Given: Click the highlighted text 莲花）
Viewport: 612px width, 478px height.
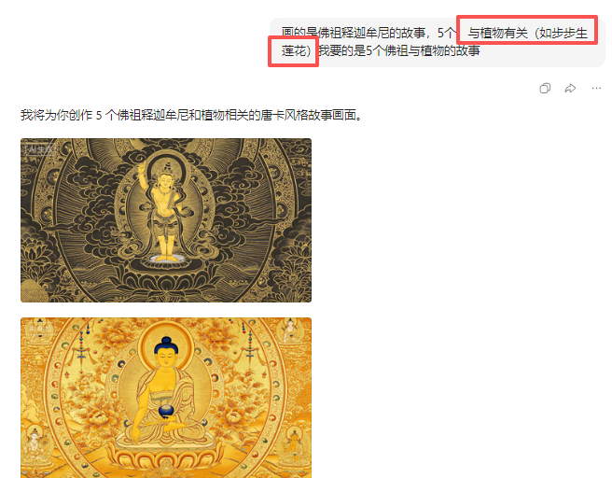Looking at the screenshot, I should coord(297,50).
